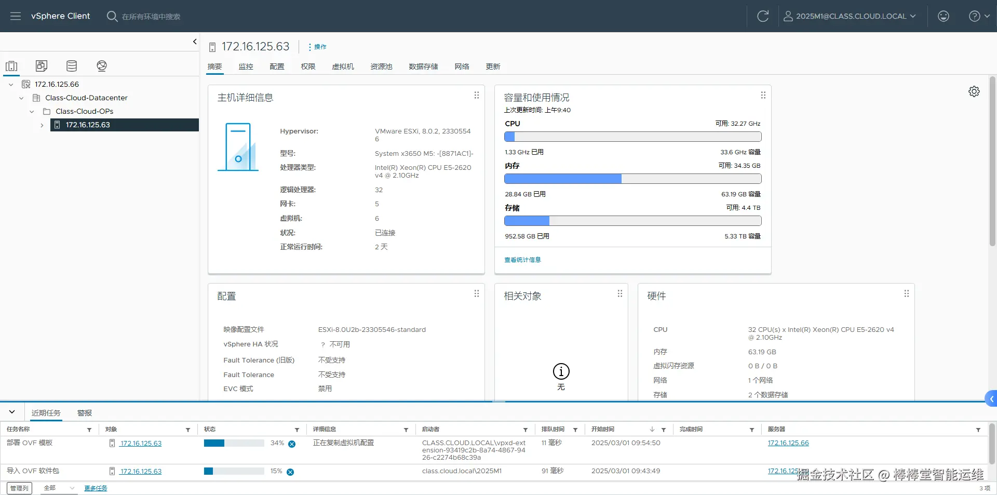Click the 容量和使用情况 card drag handle
997x495 pixels.
763,95
